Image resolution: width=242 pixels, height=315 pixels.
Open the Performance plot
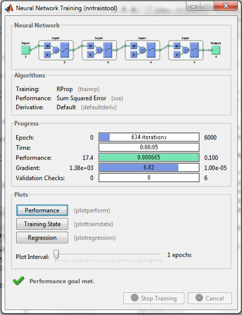point(42,210)
